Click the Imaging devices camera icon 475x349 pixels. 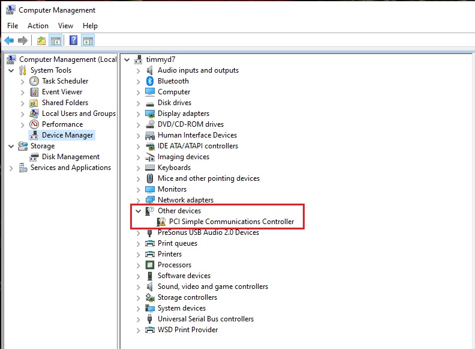(x=150, y=157)
